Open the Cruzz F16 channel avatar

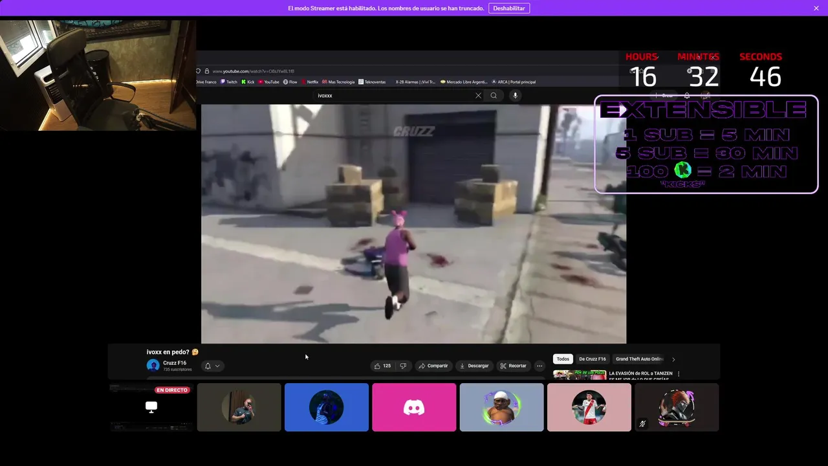point(153,366)
